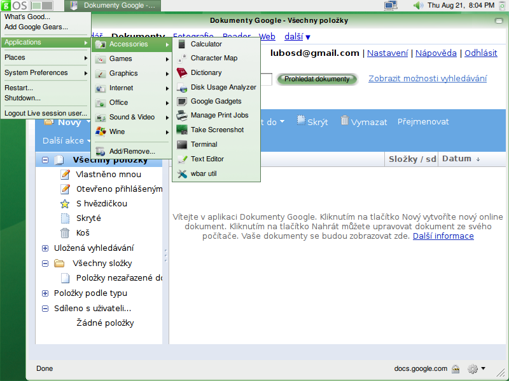The width and height of the screenshot is (509, 381).
Task: Launch Take Screenshot tool
Action: coord(216,130)
